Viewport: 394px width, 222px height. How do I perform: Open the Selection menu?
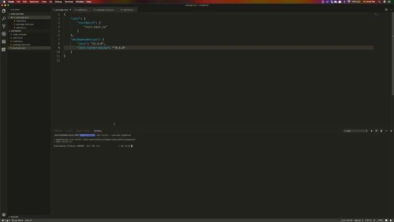pyautogui.click(x=34, y=2)
